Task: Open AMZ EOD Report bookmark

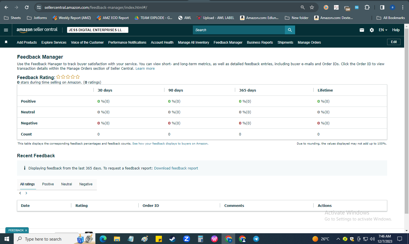Action: (x=112, y=18)
